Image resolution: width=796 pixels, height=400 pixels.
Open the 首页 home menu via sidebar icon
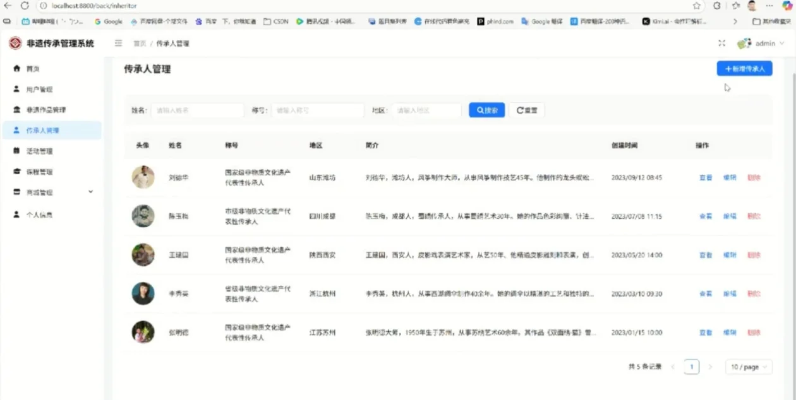pyautogui.click(x=18, y=68)
